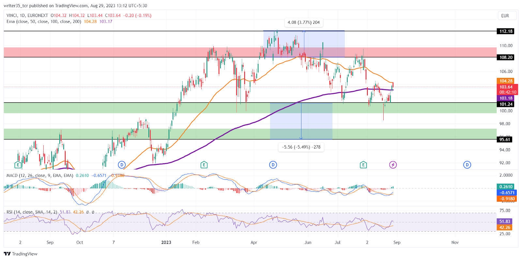Click the Apr label on the time axis
522x260 pixels.
254,242
